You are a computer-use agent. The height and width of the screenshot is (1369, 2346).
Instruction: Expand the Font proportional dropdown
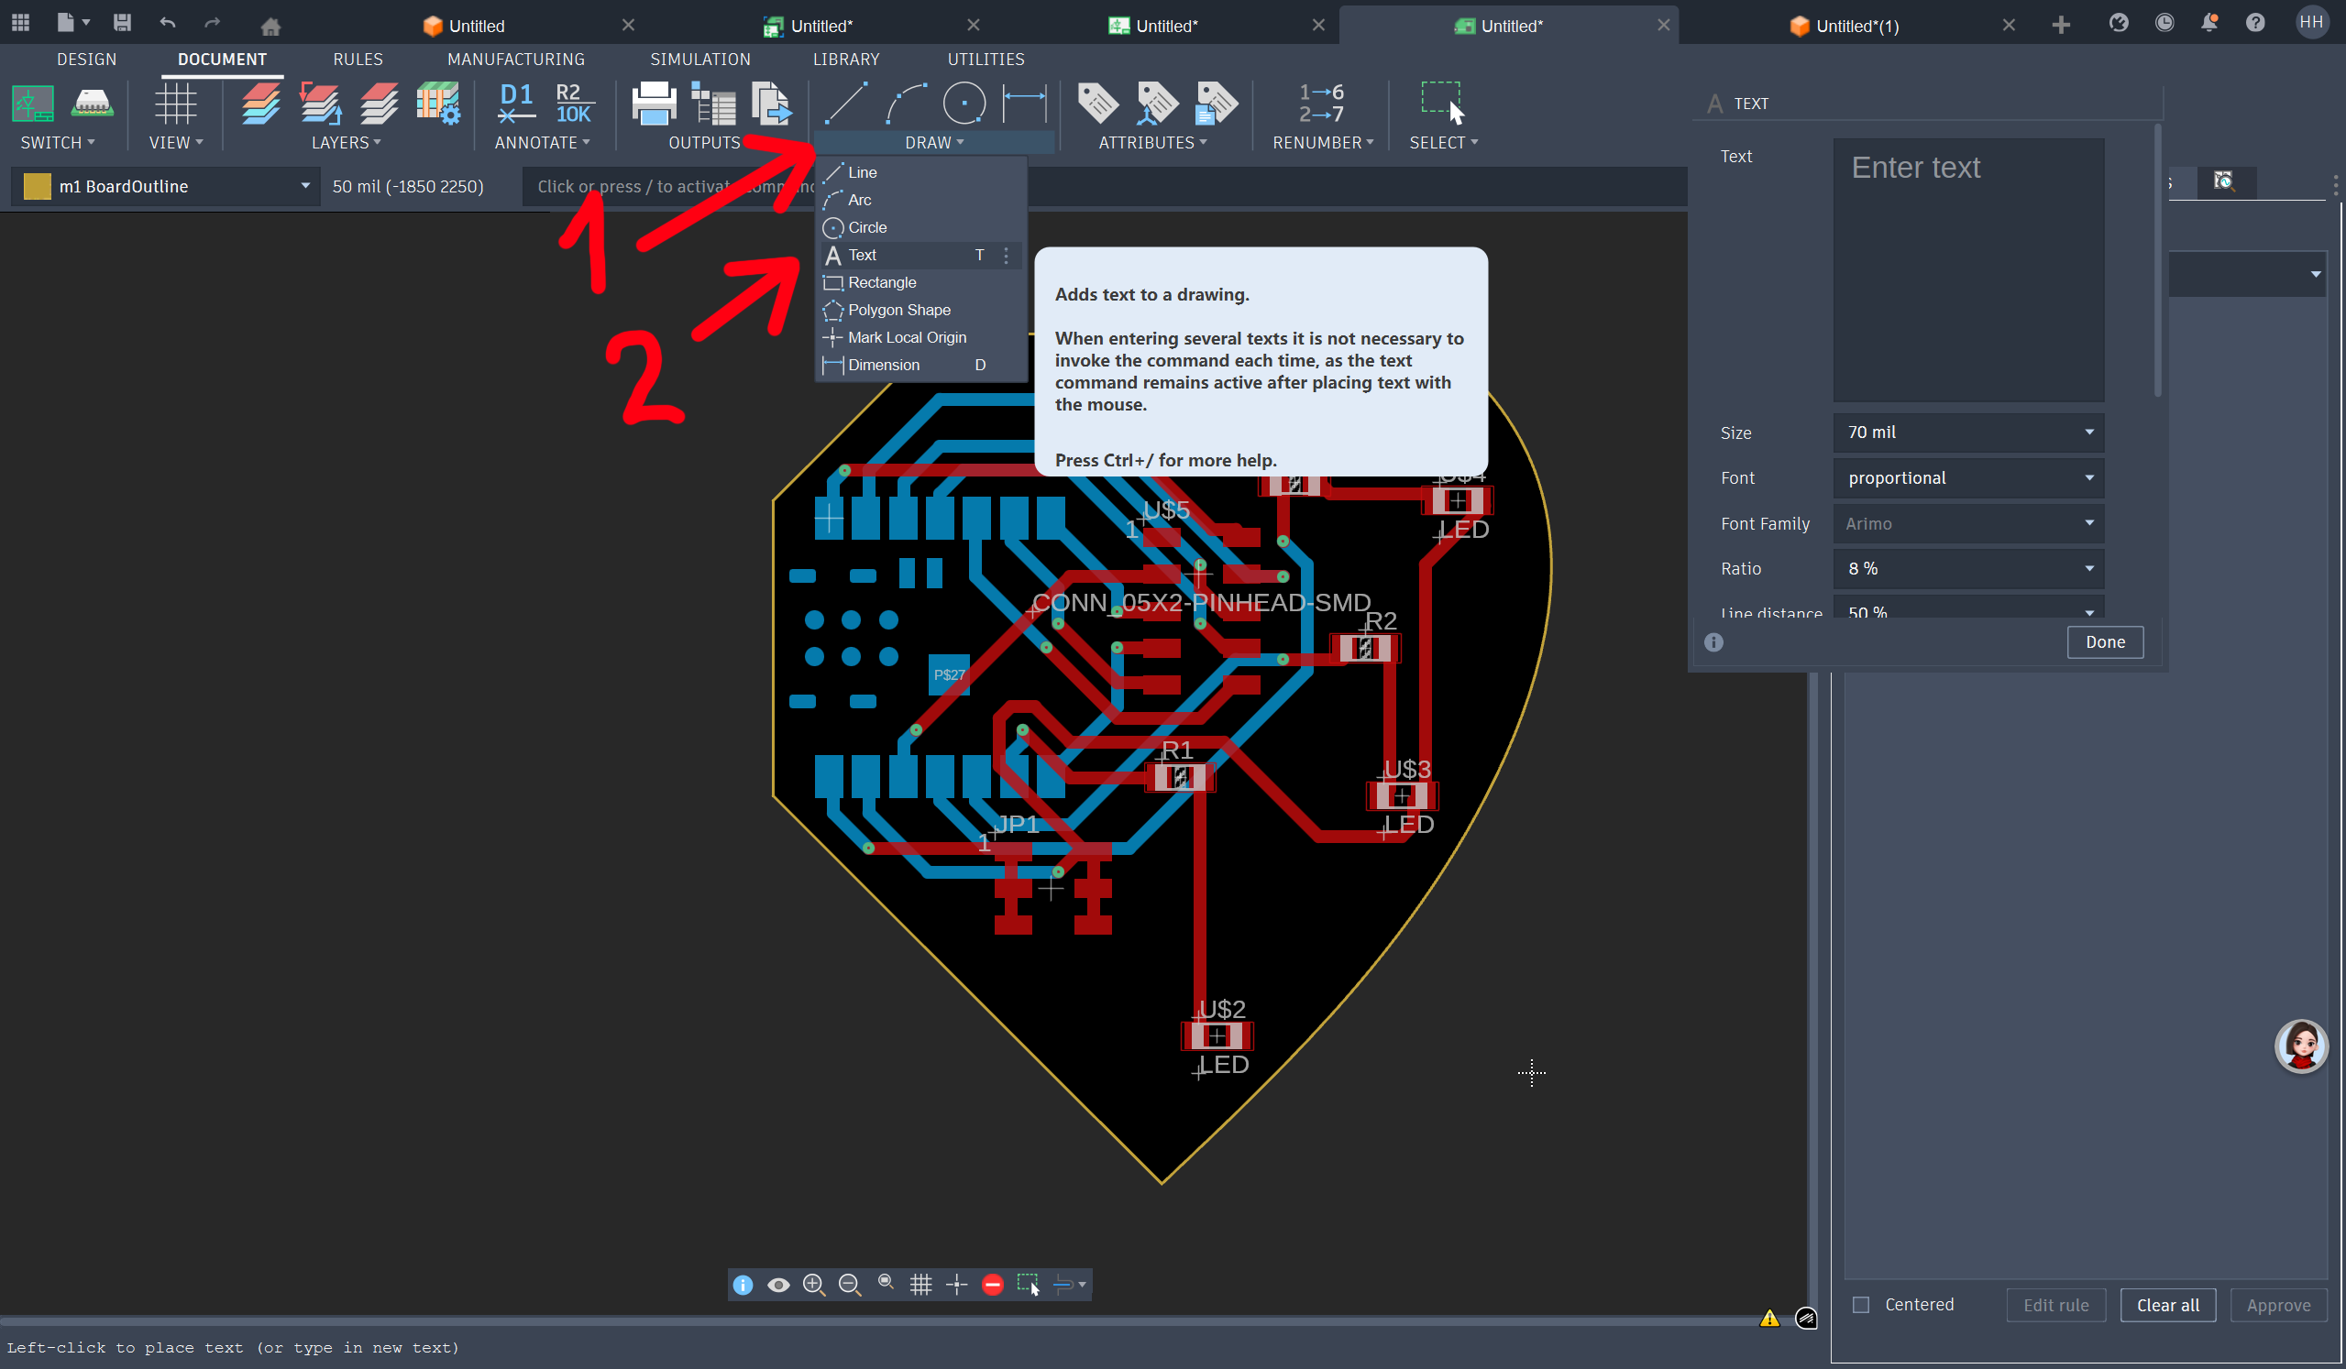(x=1968, y=478)
